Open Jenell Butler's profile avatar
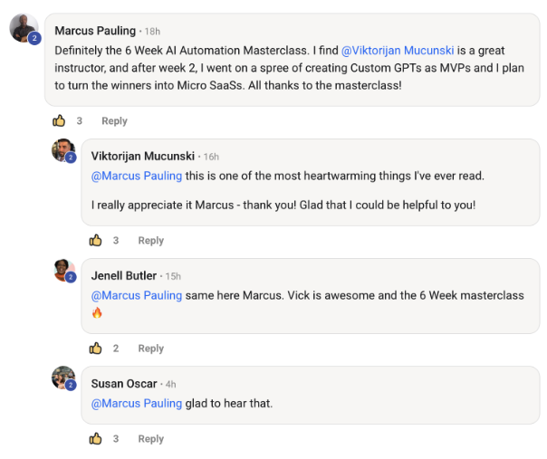Image resolution: width=547 pixels, height=459 pixels. pyautogui.click(x=62, y=270)
